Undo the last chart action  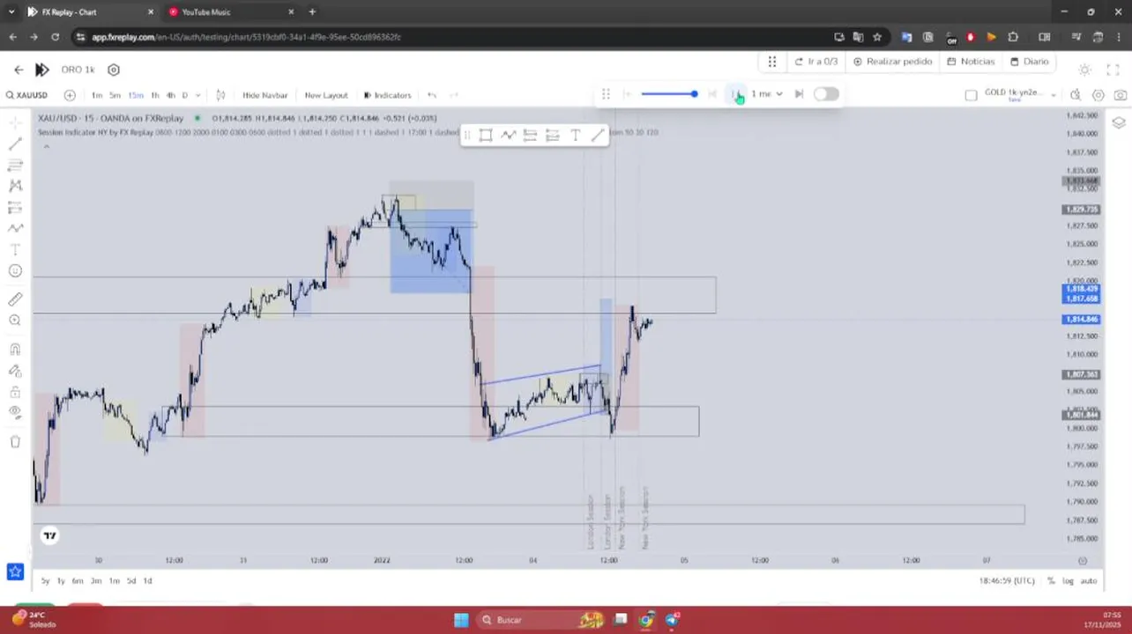[432, 95]
